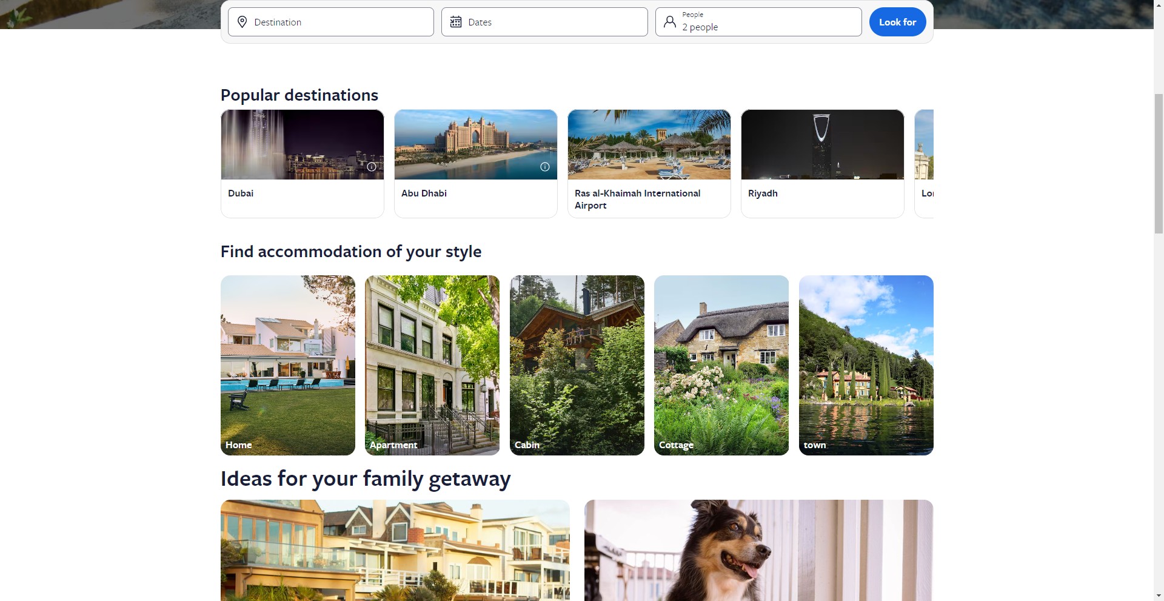The width and height of the screenshot is (1164, 601).
Task: Click the Abu Dhabi destination label
Action: coord(424,193)
